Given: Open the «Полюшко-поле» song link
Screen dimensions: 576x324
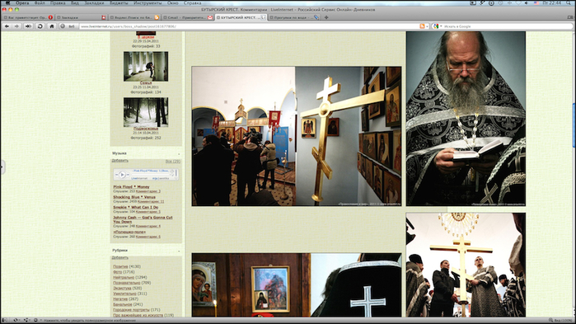Looking at the screenshot, I should tap(129, 232).
